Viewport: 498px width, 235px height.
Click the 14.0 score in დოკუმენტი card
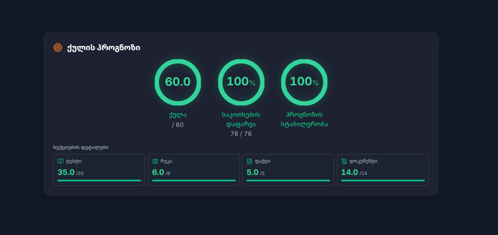tap(349, 172)
